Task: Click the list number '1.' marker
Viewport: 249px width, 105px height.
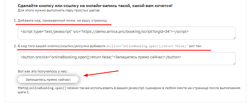Action: coord(15,21)
